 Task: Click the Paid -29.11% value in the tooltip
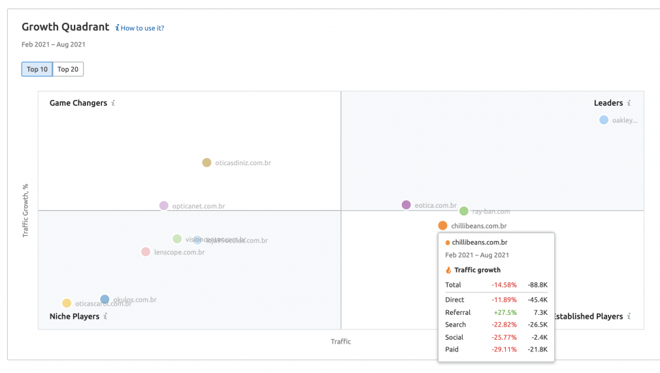coord(504,349)
